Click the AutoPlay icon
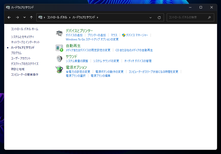The image size is (221, 154). [59, 48]
